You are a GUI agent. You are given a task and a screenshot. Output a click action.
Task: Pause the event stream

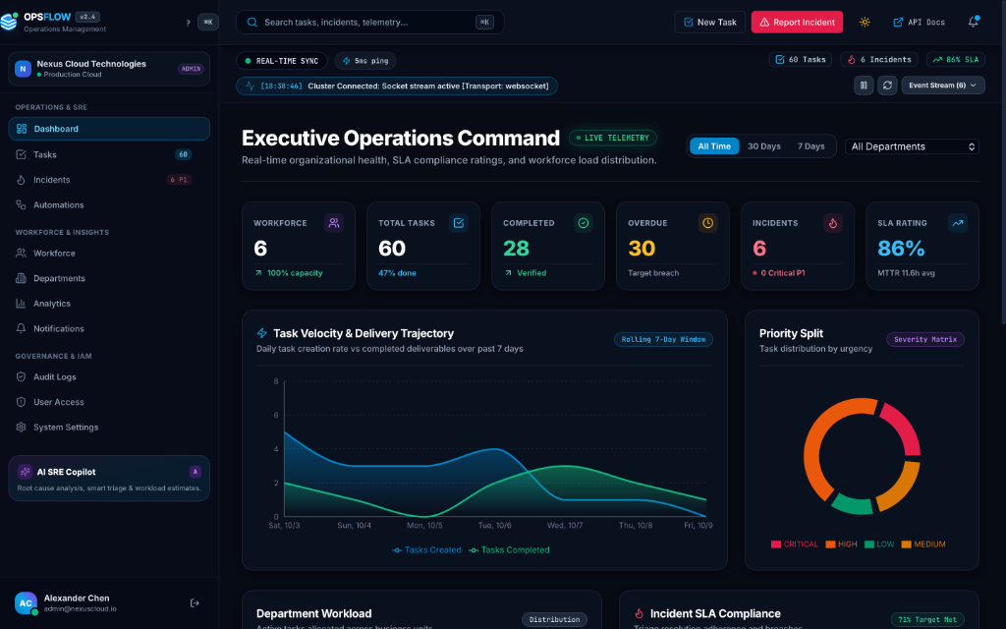(864, 86)
